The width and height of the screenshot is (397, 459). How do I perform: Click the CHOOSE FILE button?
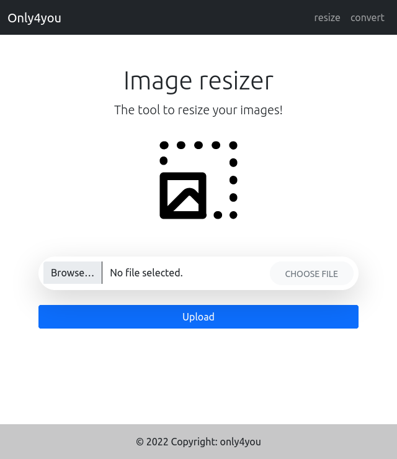click(311, 274)
